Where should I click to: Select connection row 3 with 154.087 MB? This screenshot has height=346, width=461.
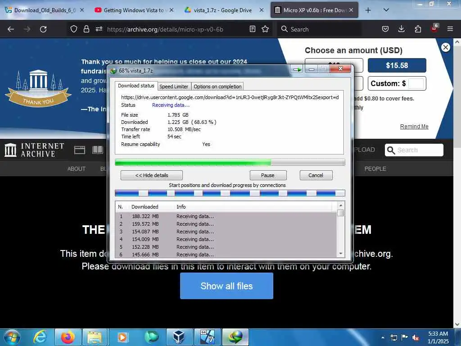pyautogui.click(x=226, y=232)
